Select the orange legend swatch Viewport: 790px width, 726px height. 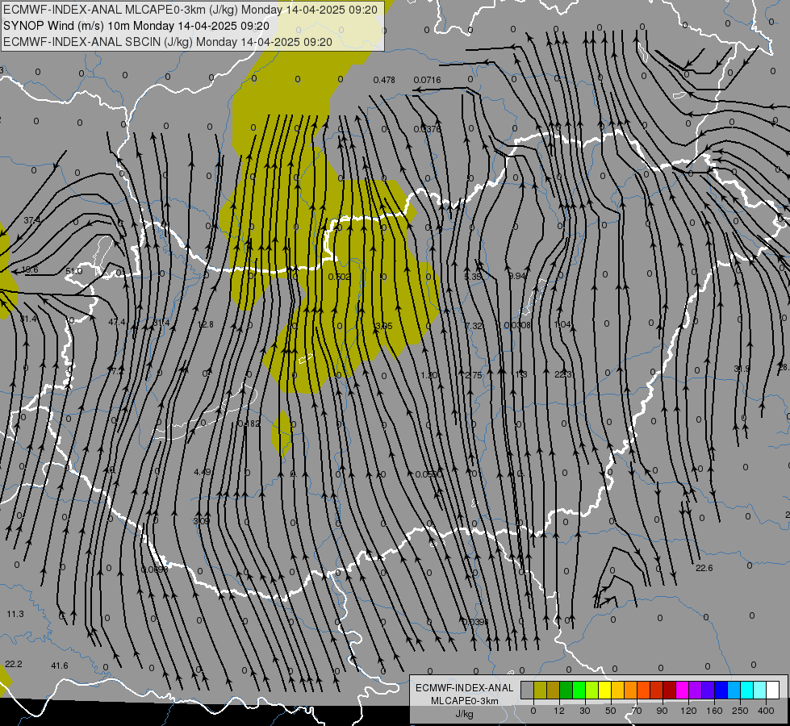pos(631,690)
